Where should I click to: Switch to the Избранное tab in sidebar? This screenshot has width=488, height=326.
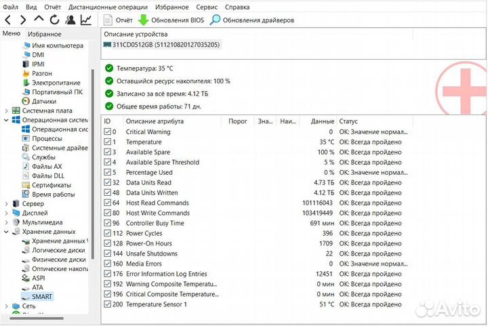[45, 34]
